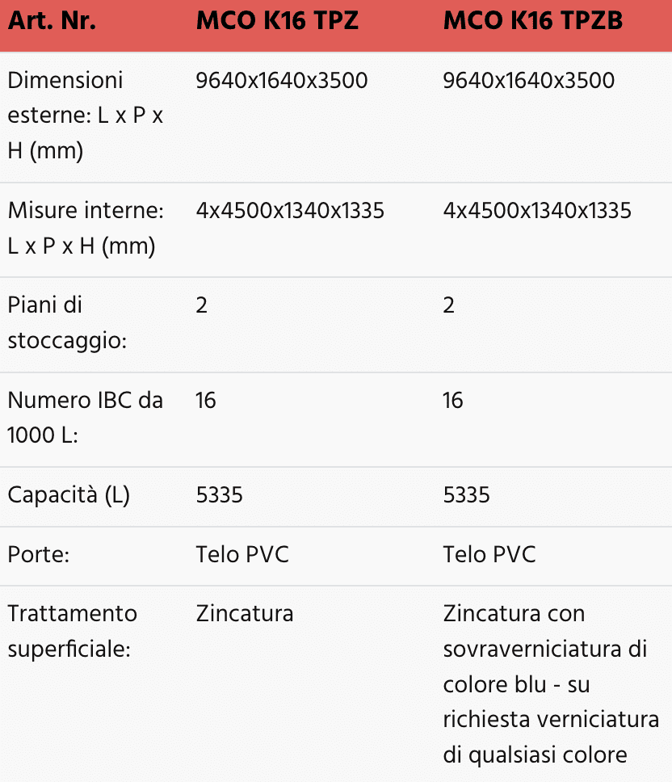
Task: Click 4x4500x1340x1335 in the TPZ column
Action: click(x=290, y=212)
